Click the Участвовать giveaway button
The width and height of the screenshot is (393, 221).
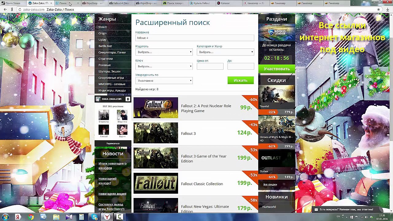pyautogui.click(x=277, y=69)
